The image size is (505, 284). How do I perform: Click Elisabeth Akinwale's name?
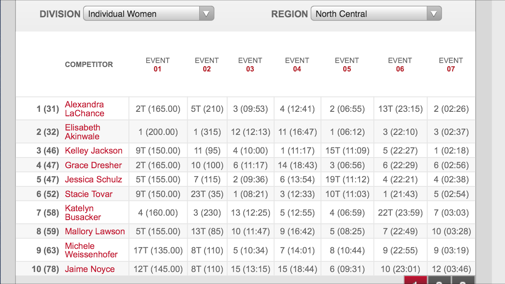[83, 132]
